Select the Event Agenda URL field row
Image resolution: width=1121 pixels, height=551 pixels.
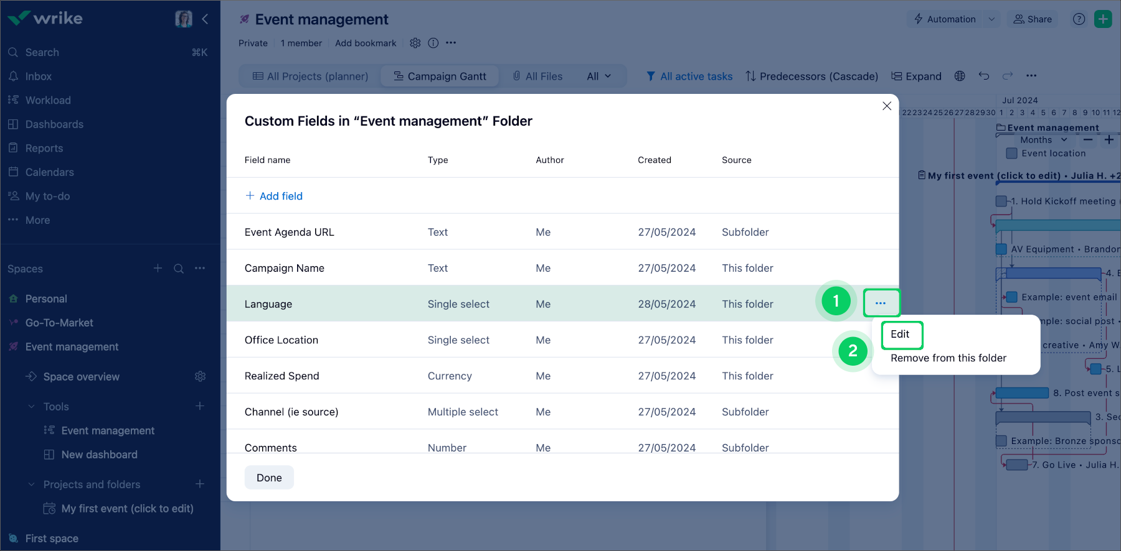click(x=562, y=232)
